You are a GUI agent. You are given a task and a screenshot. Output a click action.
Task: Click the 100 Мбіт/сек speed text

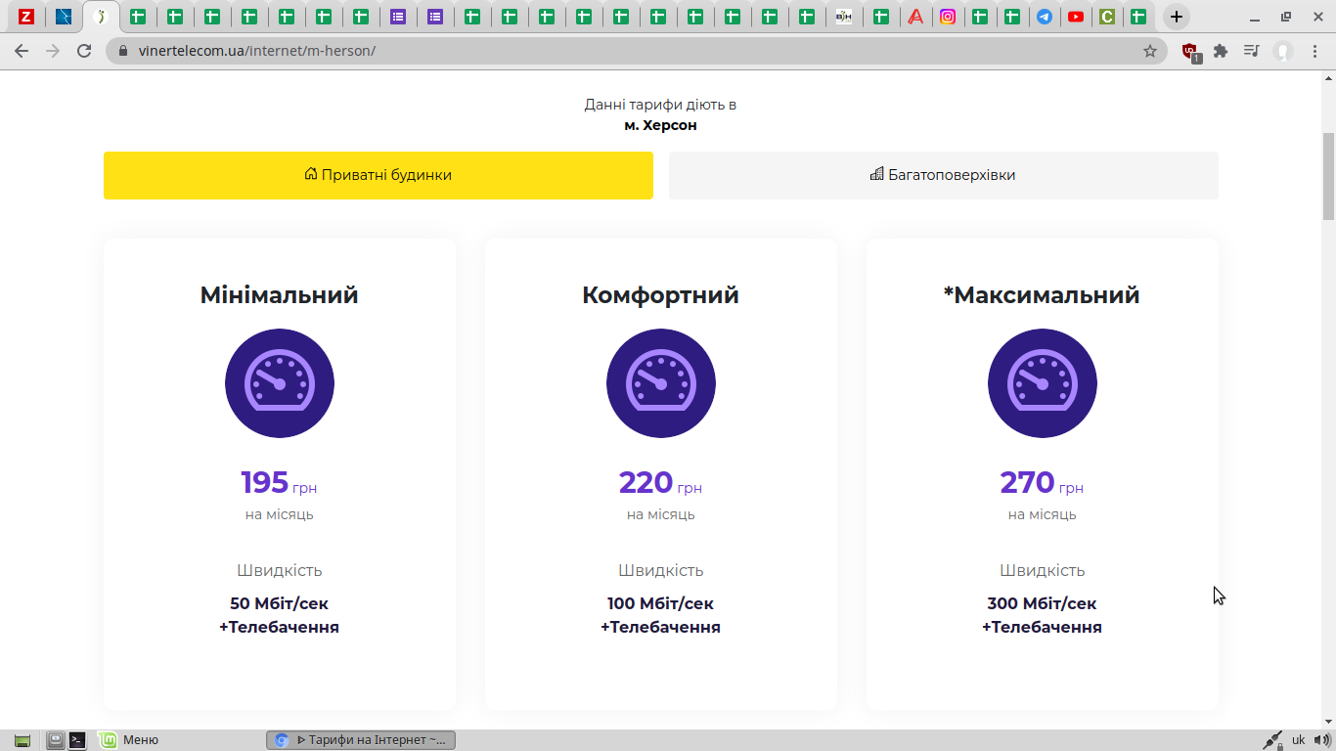(661, 603)
